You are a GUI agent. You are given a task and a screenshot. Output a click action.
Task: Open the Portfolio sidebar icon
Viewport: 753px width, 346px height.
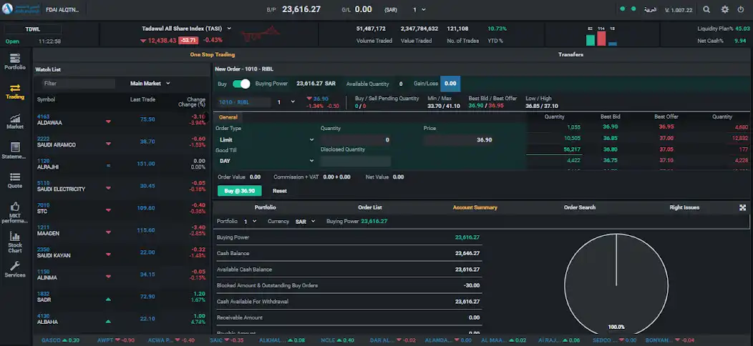point(15,62)
